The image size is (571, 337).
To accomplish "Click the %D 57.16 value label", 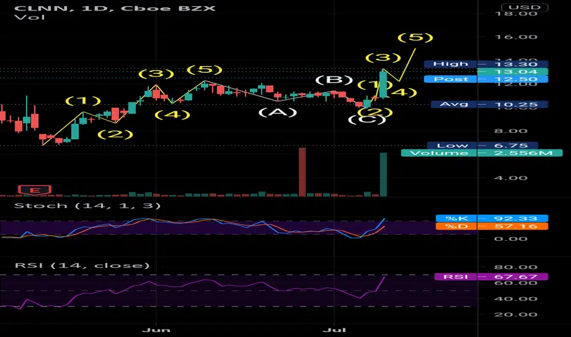I will [491, 226].
